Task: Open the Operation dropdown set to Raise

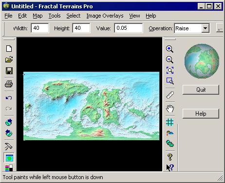Action: pos(191,28)
